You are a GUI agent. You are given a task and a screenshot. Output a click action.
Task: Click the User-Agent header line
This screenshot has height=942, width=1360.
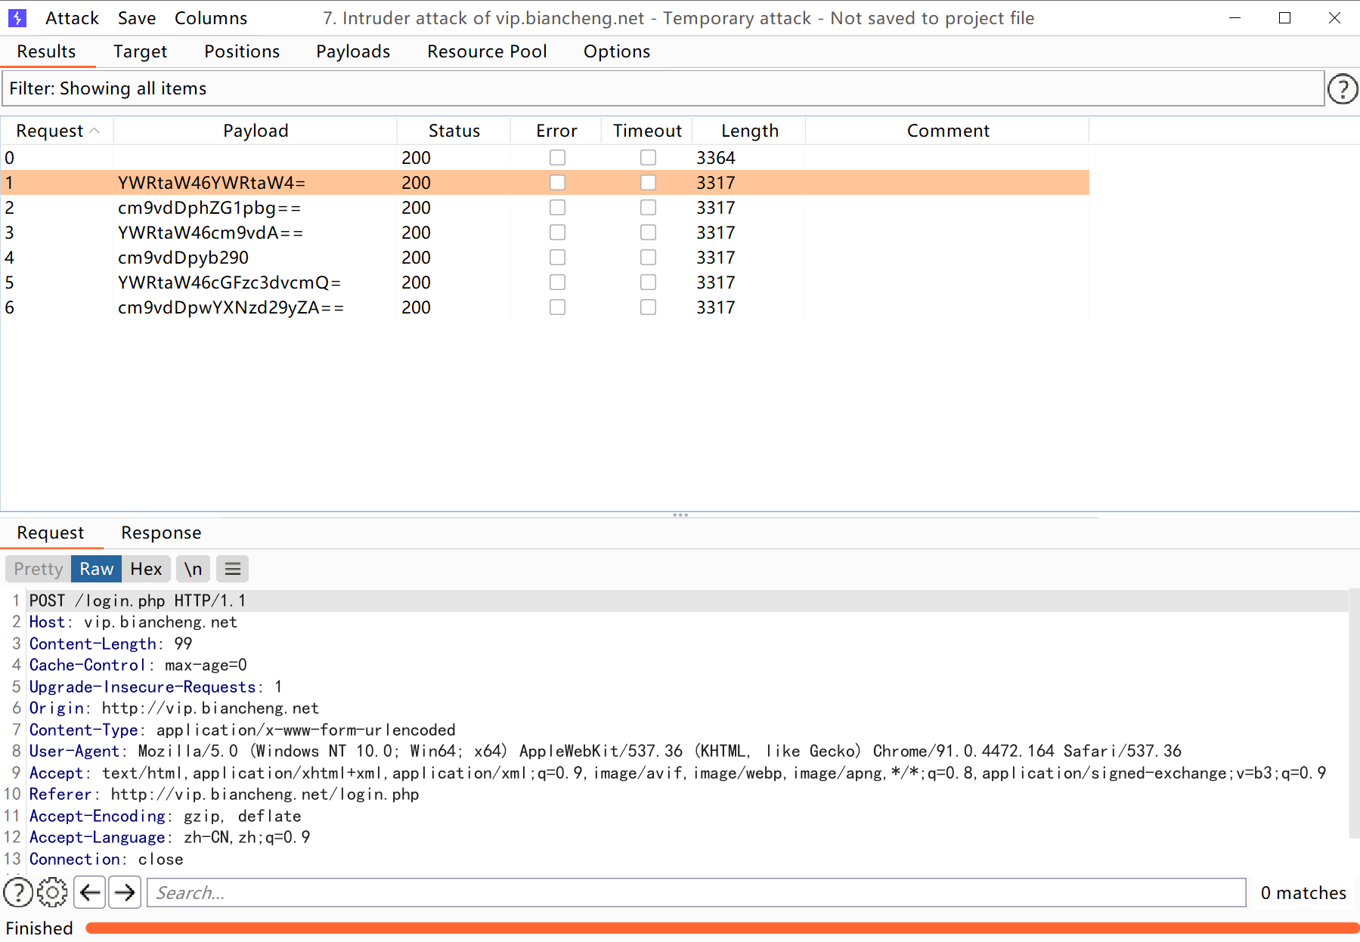[x=605, y=751]
